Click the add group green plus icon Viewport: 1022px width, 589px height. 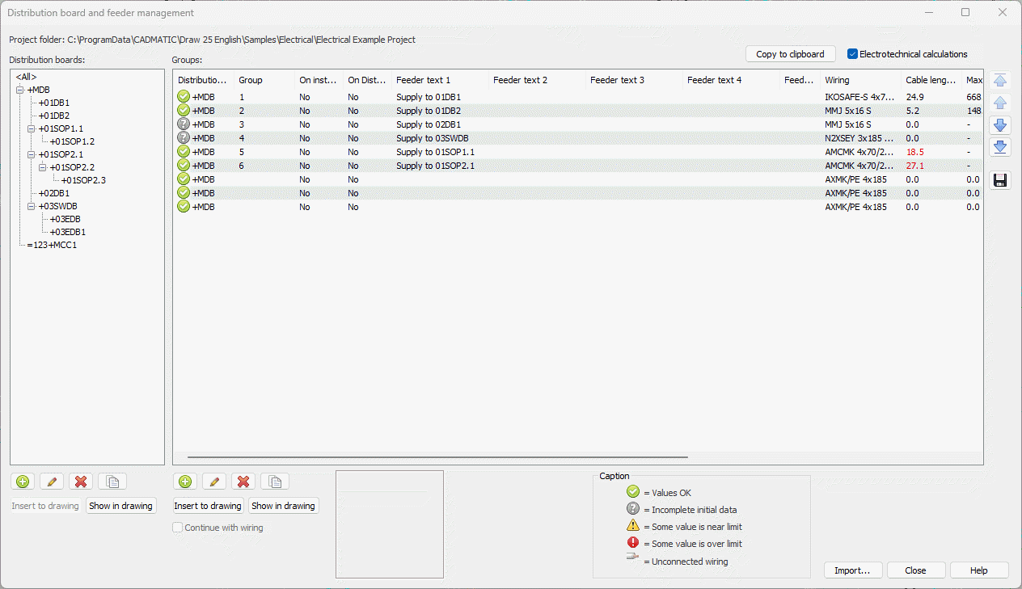coord(185,482)
